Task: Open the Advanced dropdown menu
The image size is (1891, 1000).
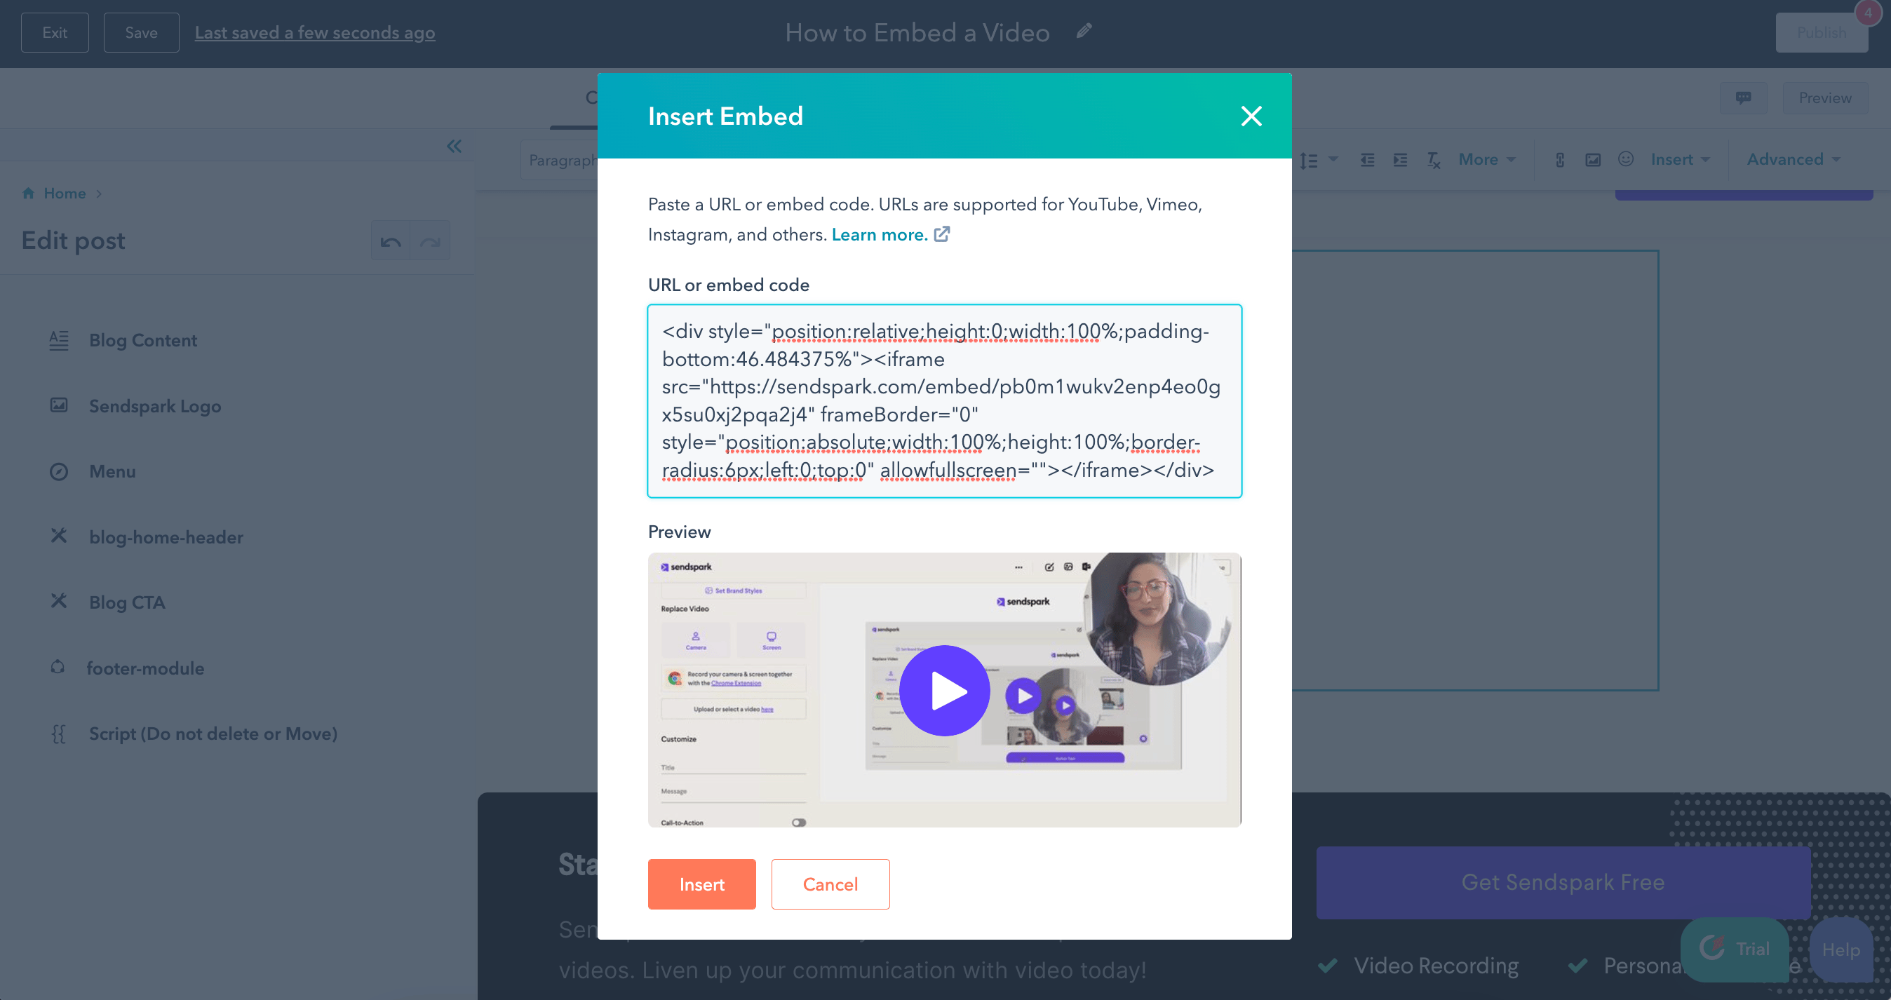Action: click(x=1794, y=159)
